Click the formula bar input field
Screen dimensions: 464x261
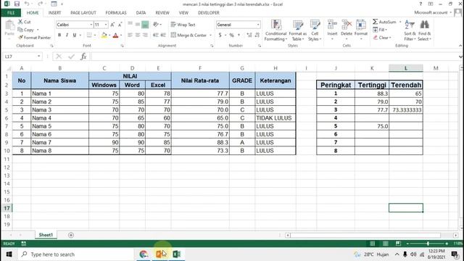274,57
